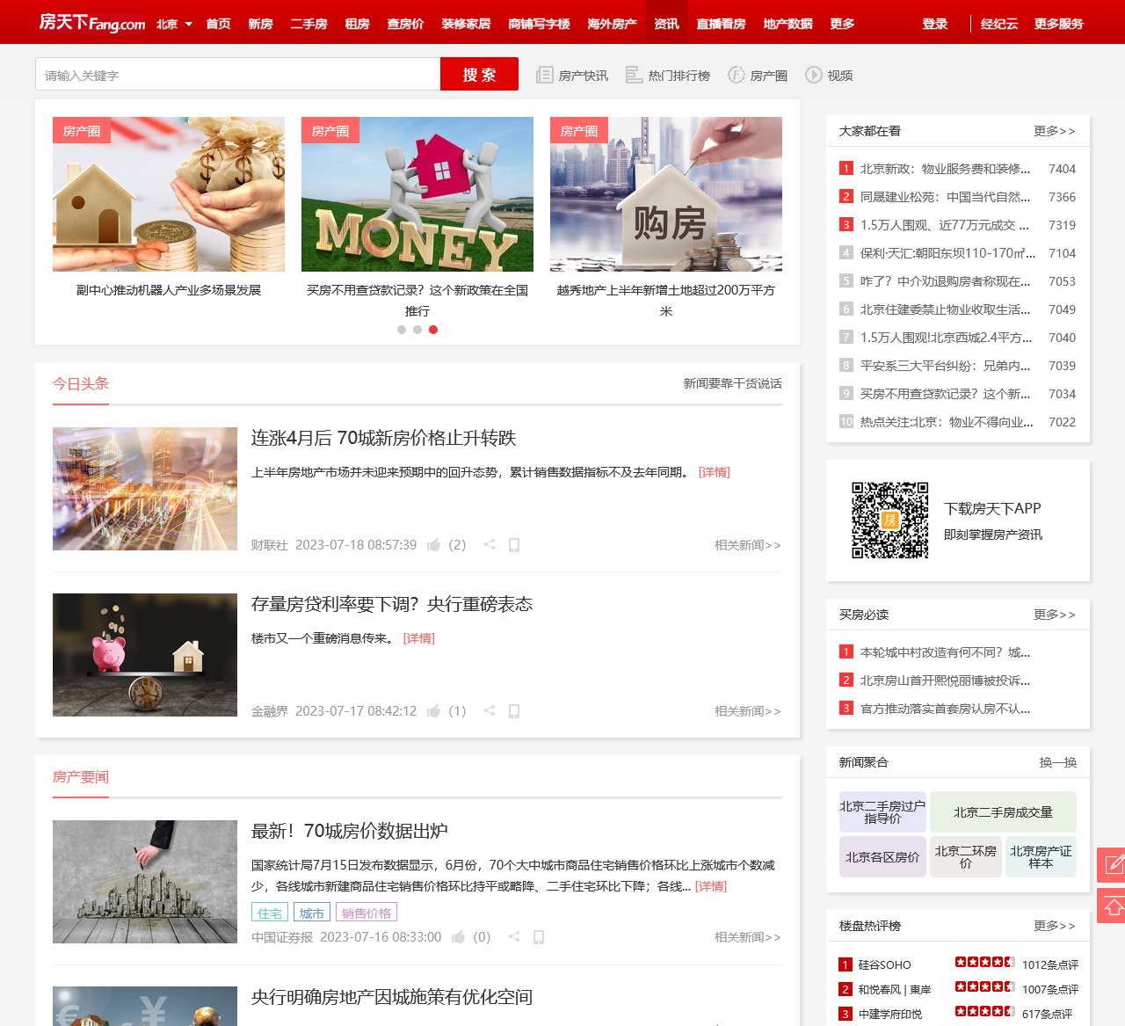1125x1026 pixels.
Task: Like the 存量房贷利率 article
Action: pyautogui.click(x=434, y=711)
